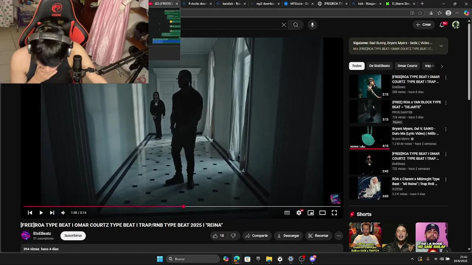472x265 pixels.
Task: Toggle theater mode on the player
Action: pos(322,213)
